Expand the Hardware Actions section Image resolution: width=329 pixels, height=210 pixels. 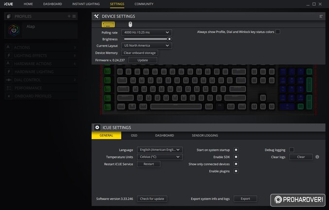[x=41, y=64]
